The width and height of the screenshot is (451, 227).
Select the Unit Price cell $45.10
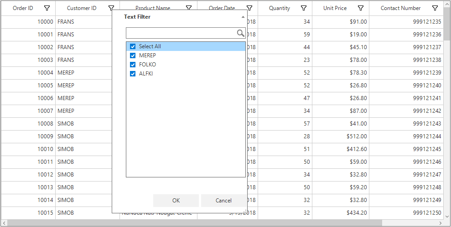coord(341,47)
